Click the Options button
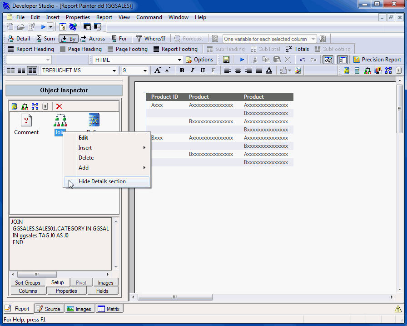The width and height of the screenshot is (407, 326). (x=199, y=60)
